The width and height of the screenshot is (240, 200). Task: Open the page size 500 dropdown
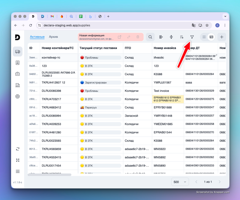click(x=180, y=182)
